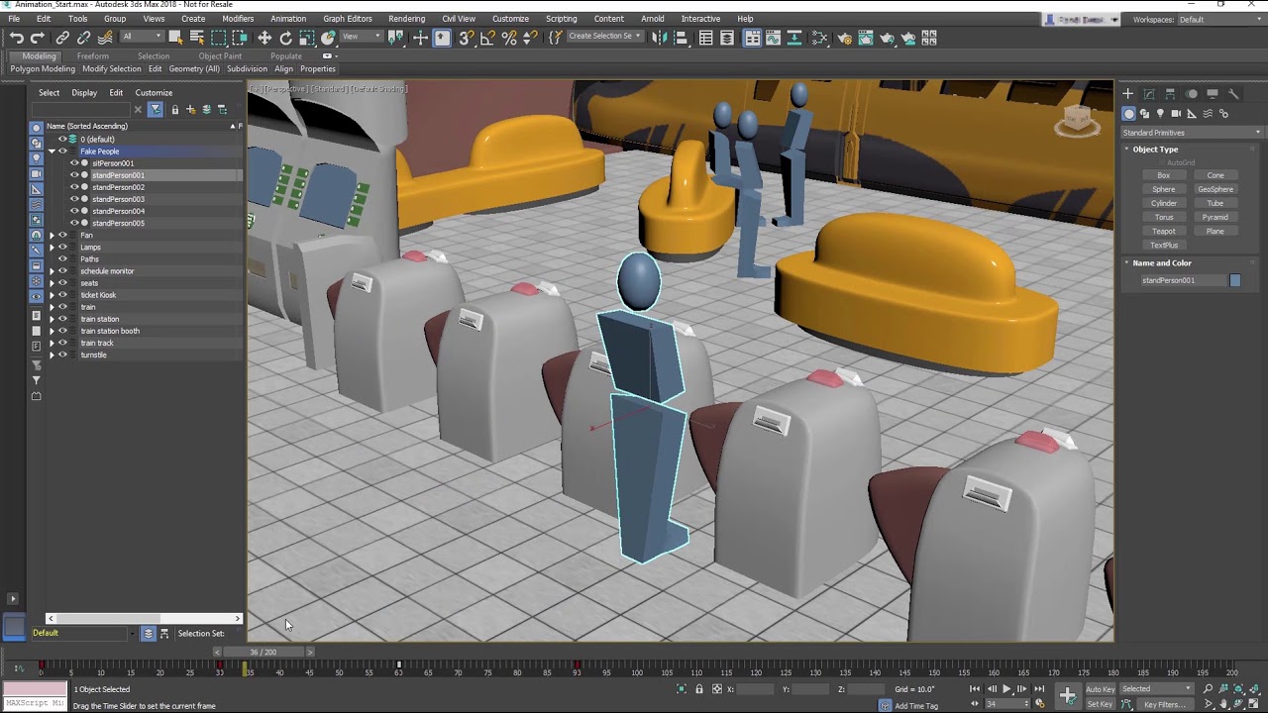Open the Workspaces Default dropdown

(x=1220, y=19)
